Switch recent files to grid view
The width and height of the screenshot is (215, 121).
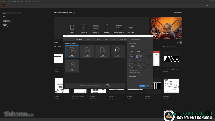tap(181, 43)
